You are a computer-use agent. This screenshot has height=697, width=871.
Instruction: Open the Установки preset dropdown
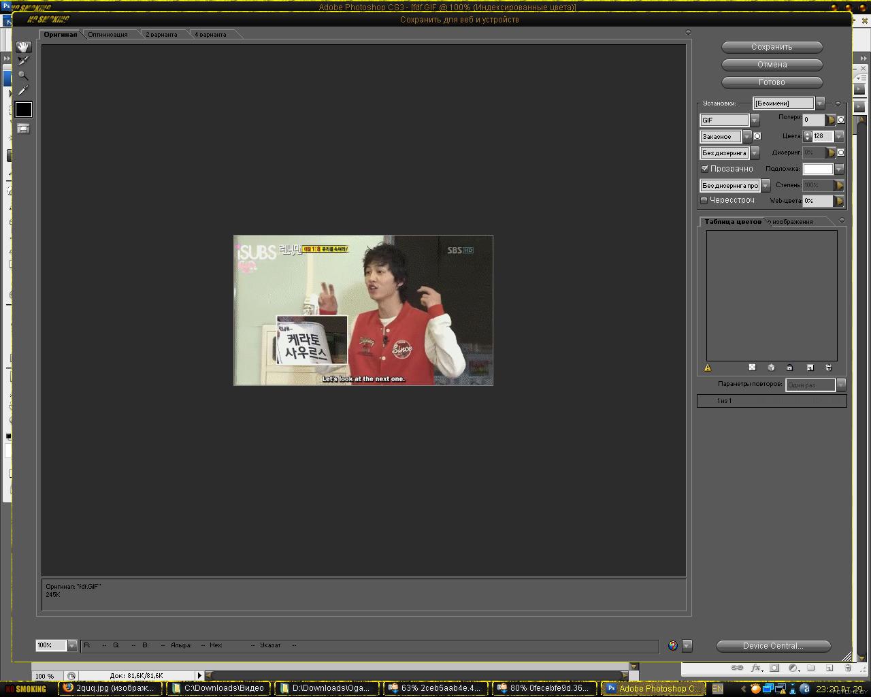click(x=820, y=103)
